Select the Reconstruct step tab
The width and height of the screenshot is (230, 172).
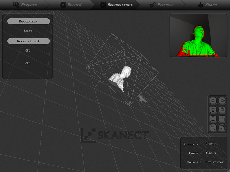[116, 5]
